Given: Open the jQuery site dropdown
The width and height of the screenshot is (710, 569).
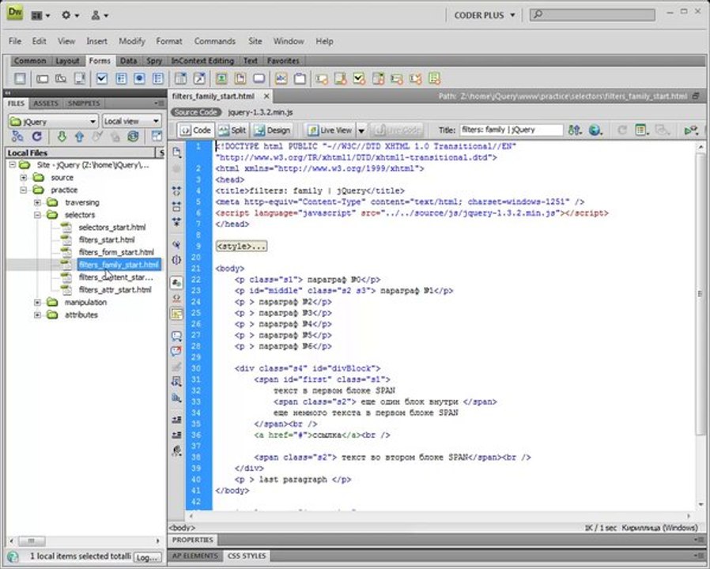Looking at the screenshot, I should click(52, 122).
